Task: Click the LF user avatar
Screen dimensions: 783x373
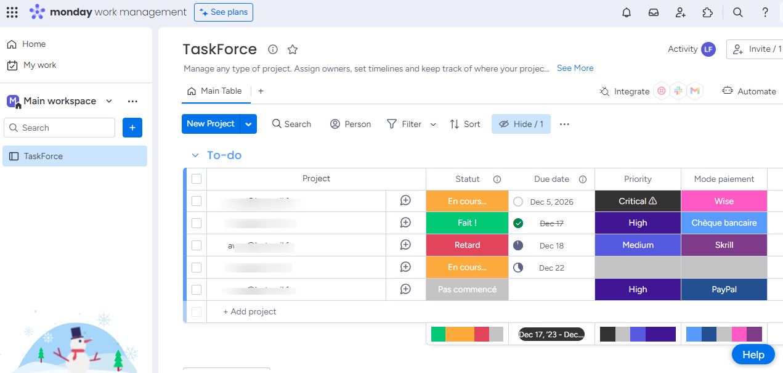Action: coord(708,49)
